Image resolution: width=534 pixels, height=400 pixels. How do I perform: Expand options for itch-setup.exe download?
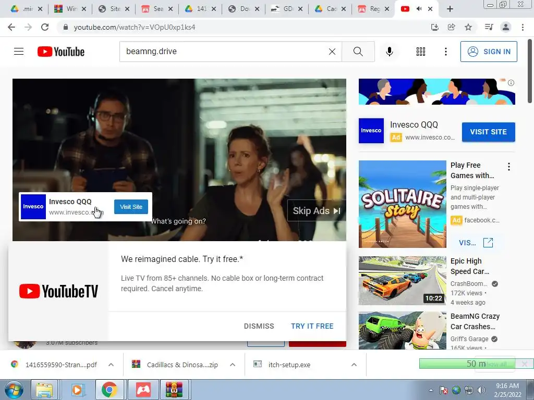(354, 365)
